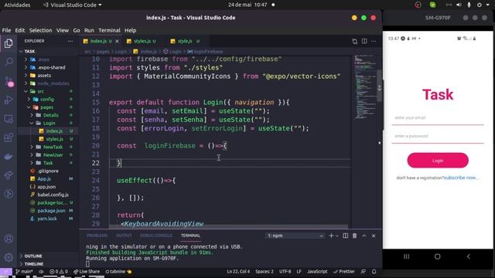
Task: Collapse the Login folder
Action: (x=32, y=123)
